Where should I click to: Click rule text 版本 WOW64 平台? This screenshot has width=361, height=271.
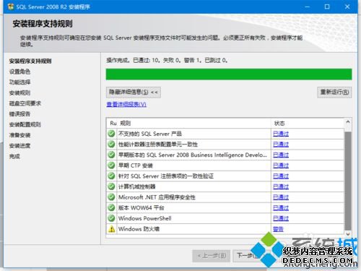point(141,208)
